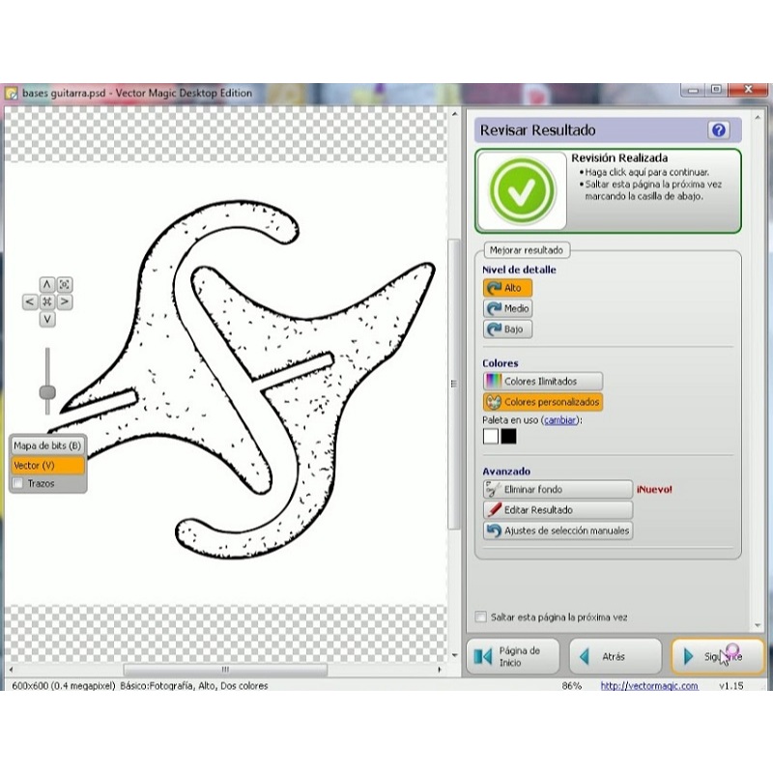Pan the preview up with the arrow
Image resolution: width=773 pixels, height=773 pixels.
coord(46,284)
